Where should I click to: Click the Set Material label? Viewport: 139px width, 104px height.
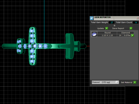point(127,82)
